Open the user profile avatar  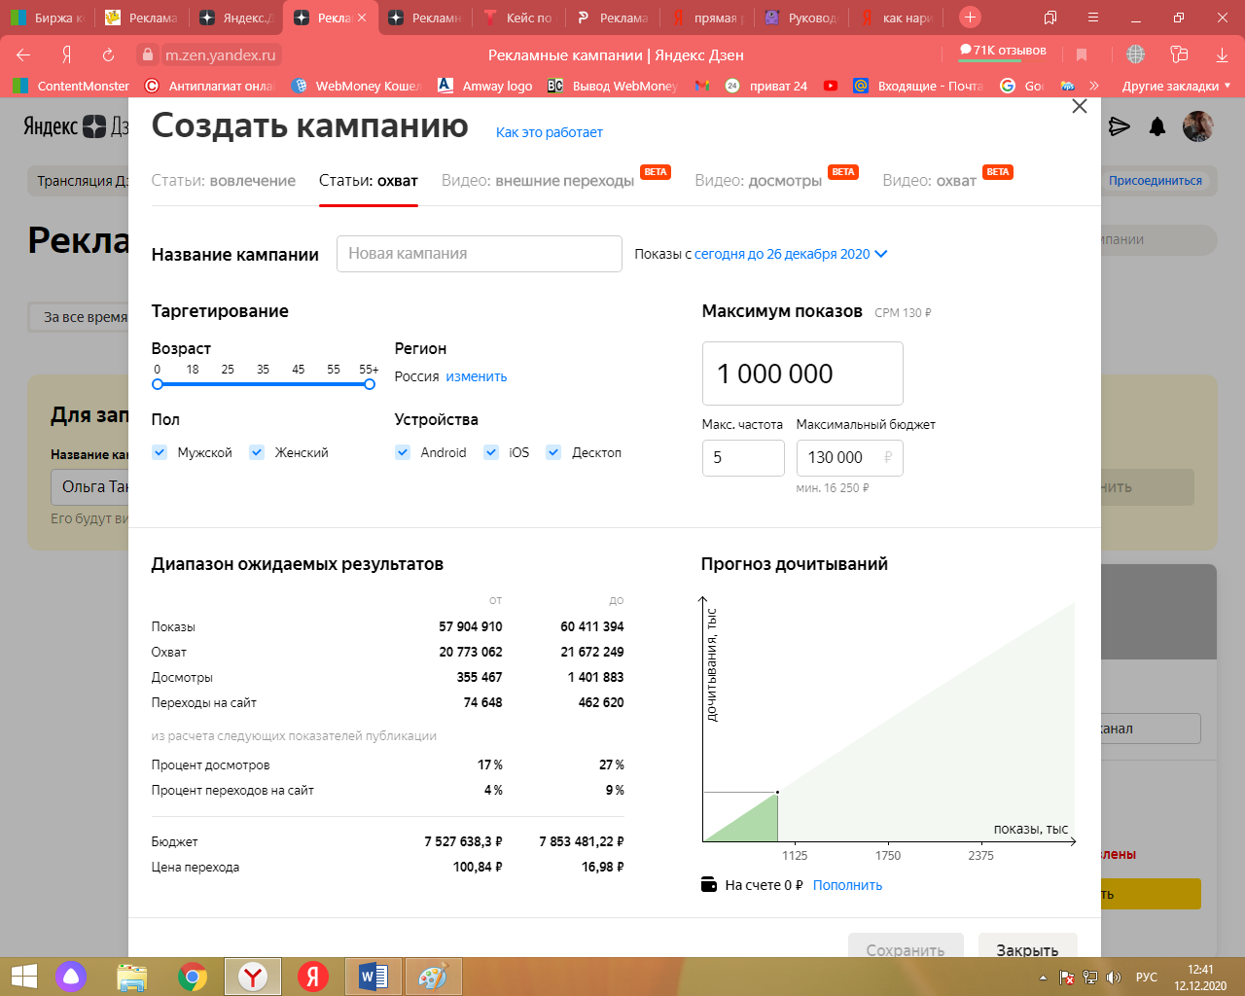[1197, 126]
